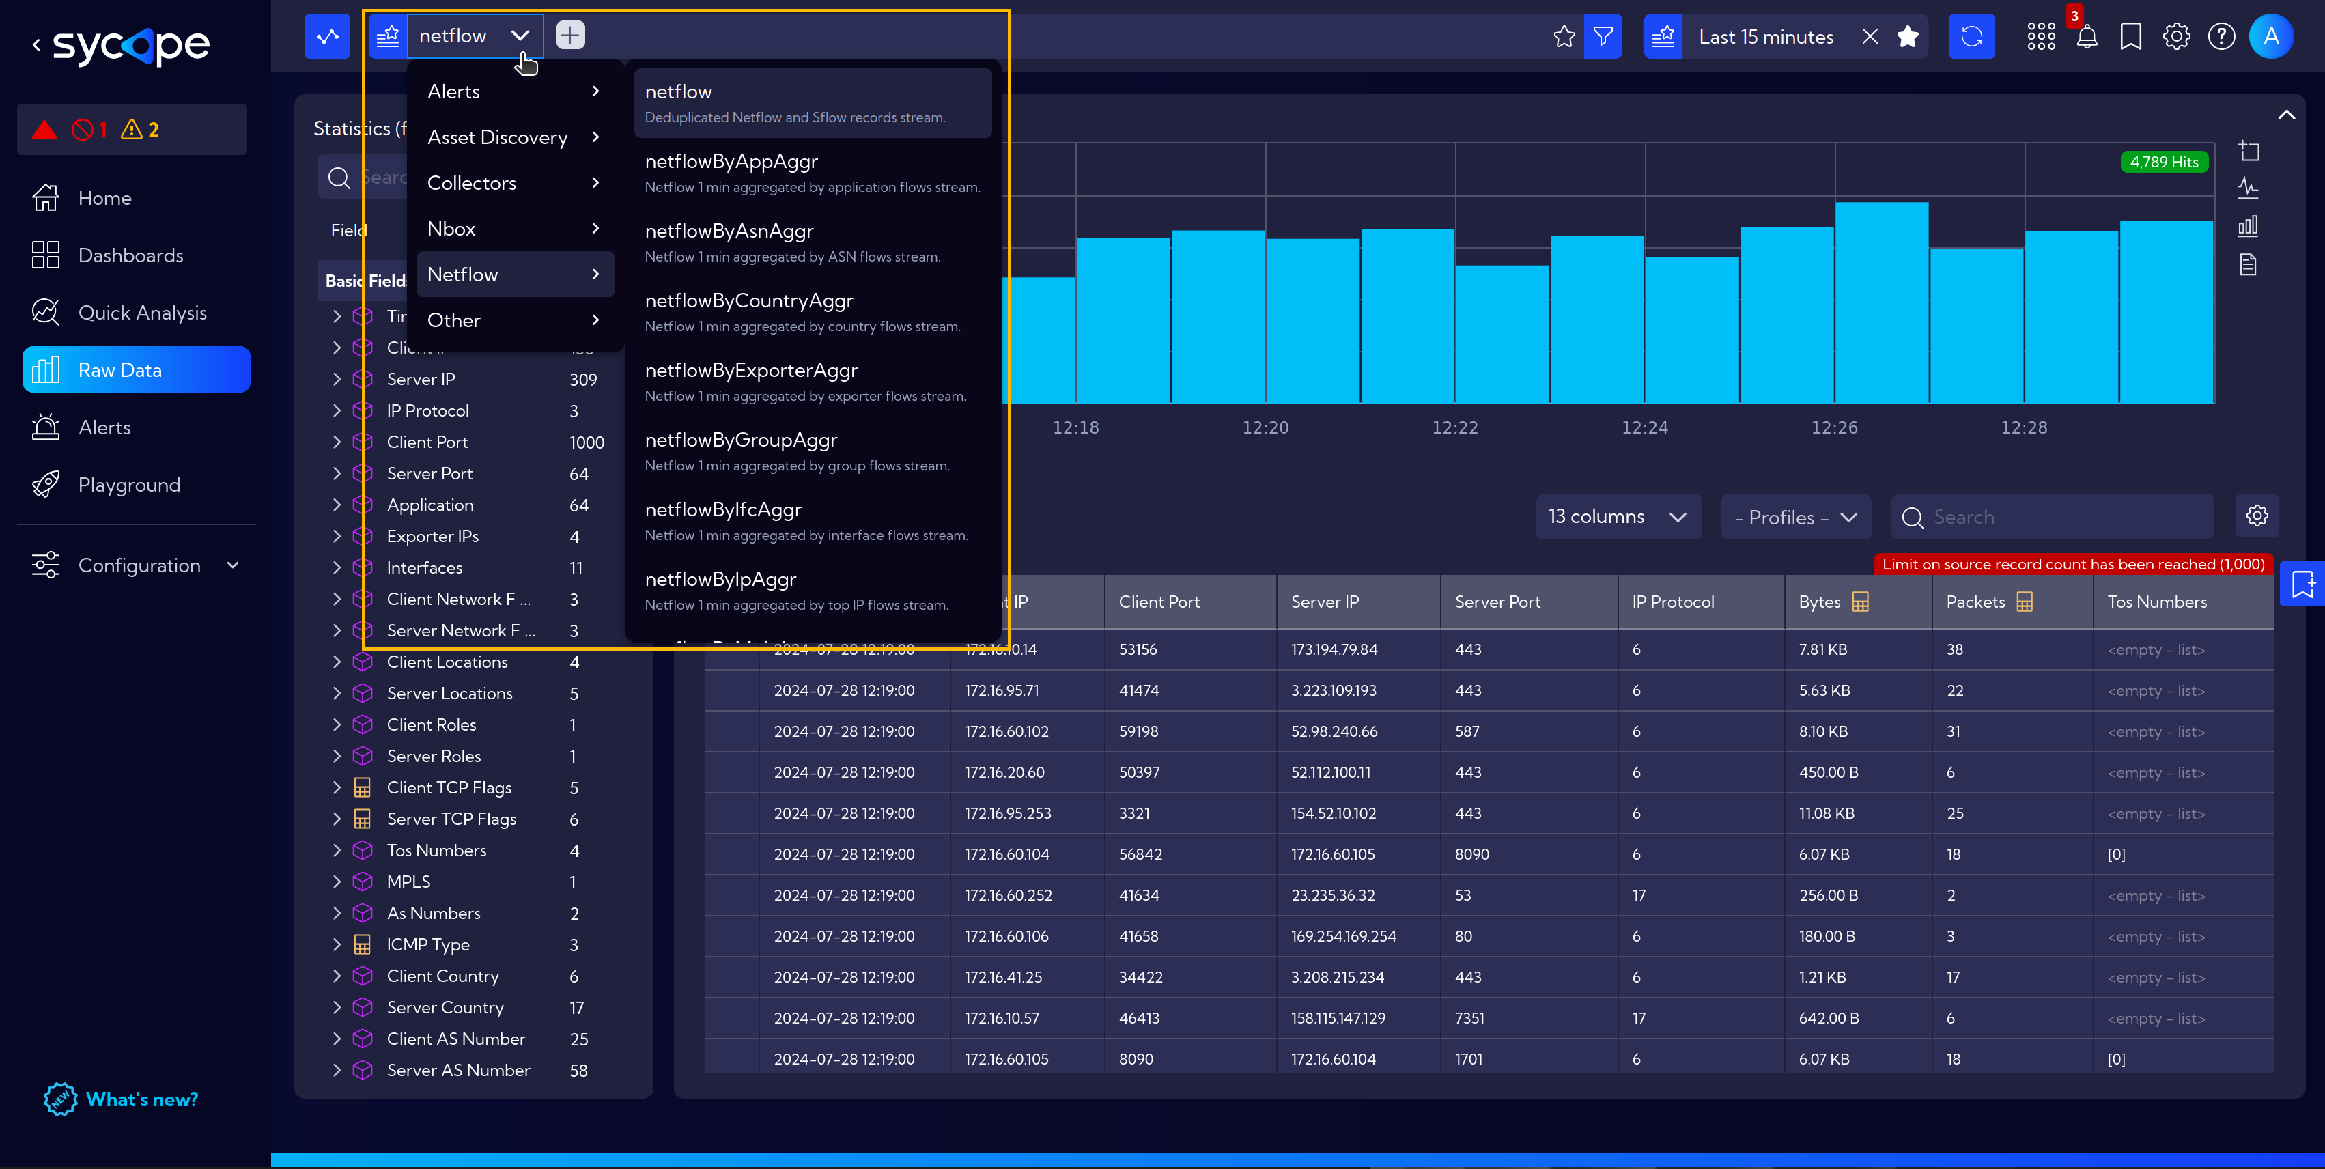Click the Sycope logo collapse arrow
Viewport: 2325px width, 1169px height.
pyautogui.click(x=36, y=44)
